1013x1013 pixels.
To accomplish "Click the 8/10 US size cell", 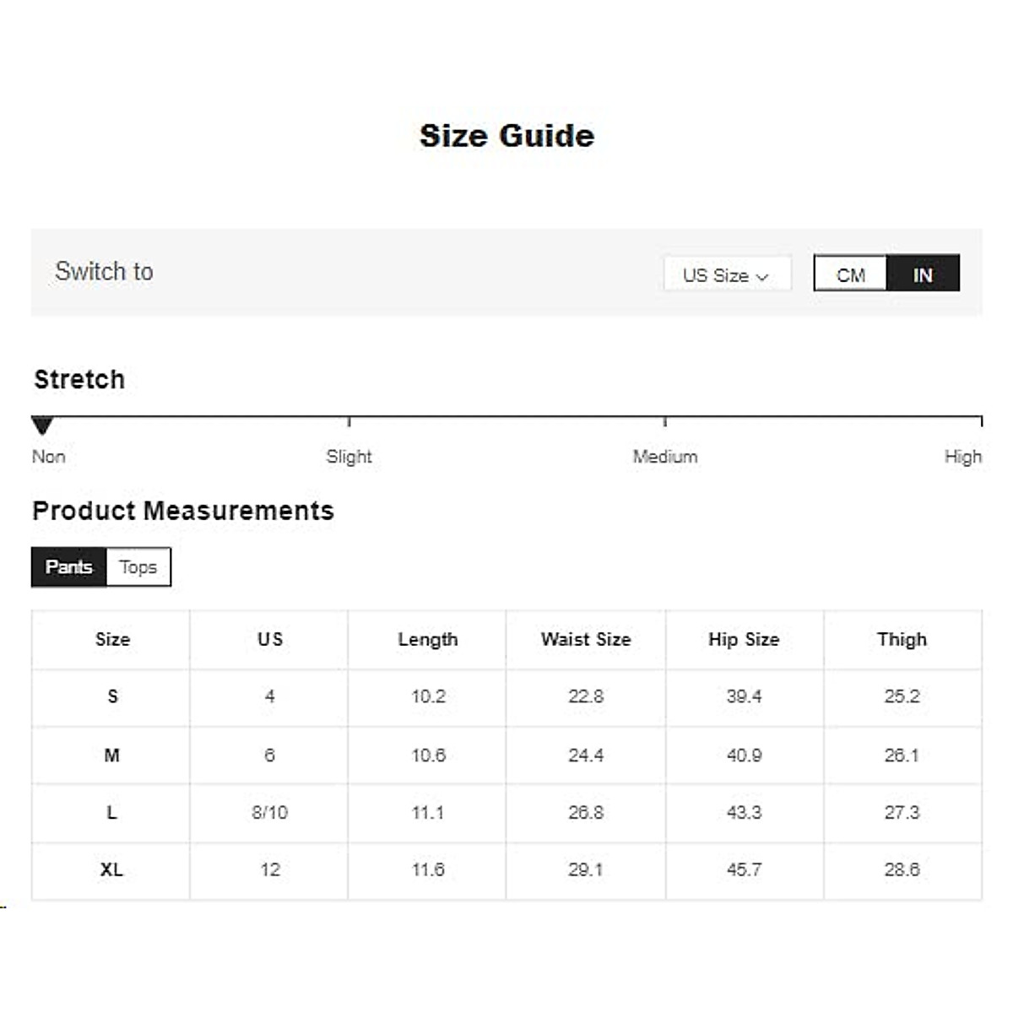I will pyautogui.click(x=269, y=813).
